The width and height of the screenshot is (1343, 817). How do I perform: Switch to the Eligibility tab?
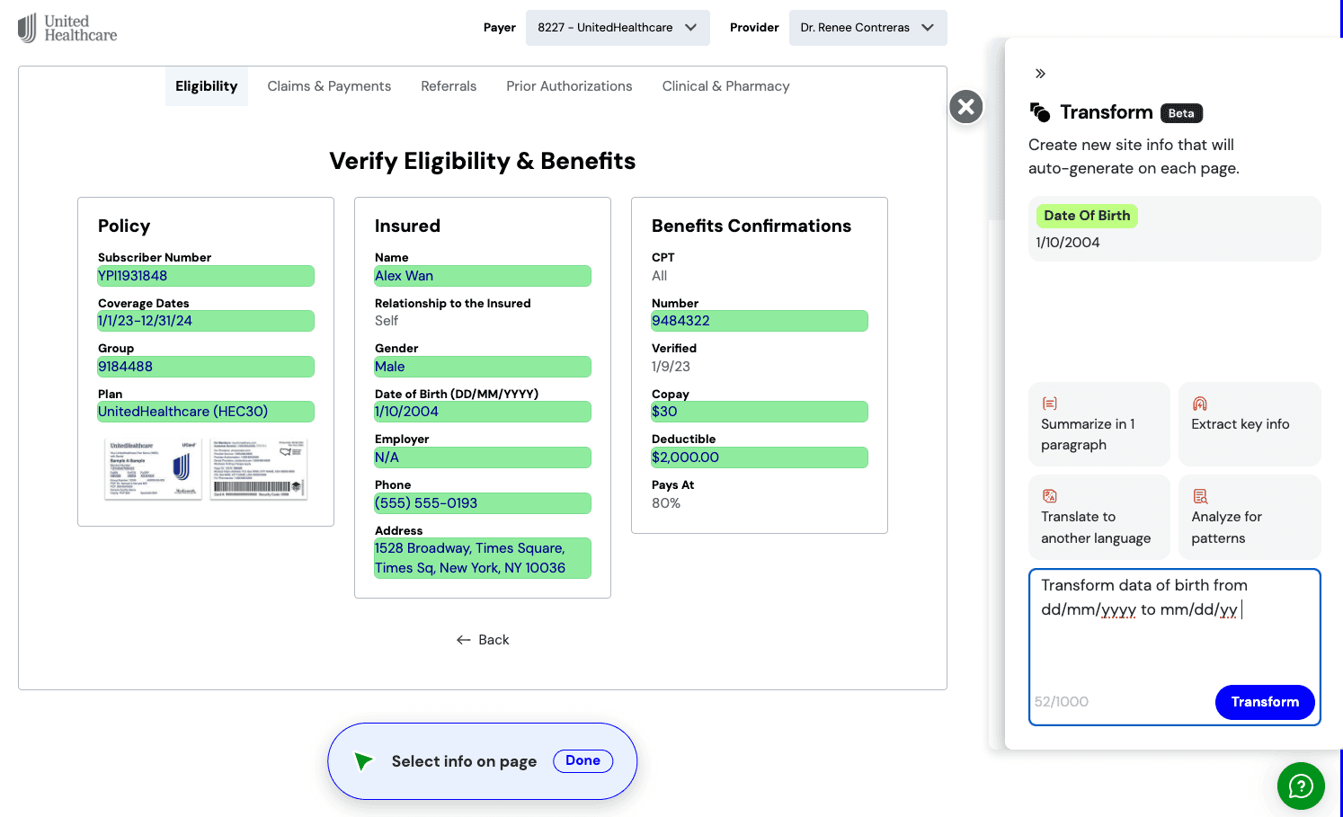coord(207,86)
